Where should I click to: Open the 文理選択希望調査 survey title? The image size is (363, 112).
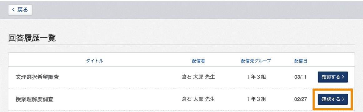(37, 77)
